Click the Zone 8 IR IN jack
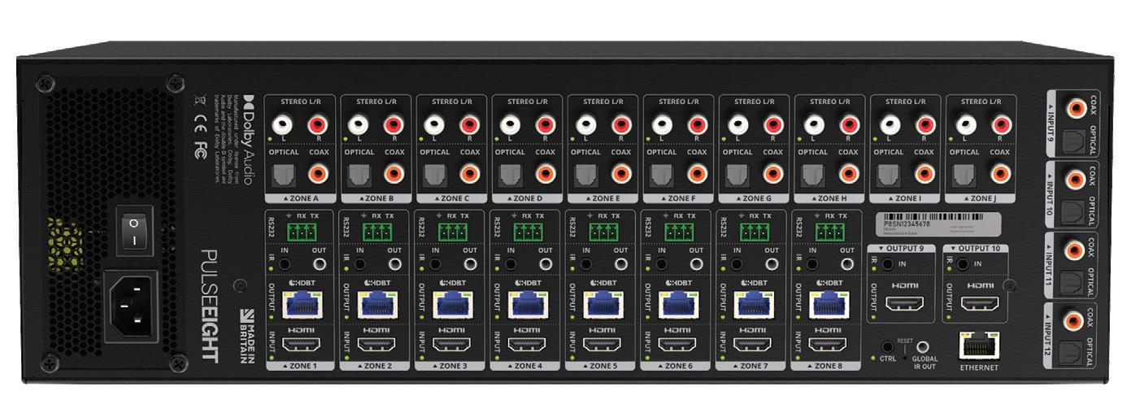Screen dimensions: 1127x413 (813, 264)
